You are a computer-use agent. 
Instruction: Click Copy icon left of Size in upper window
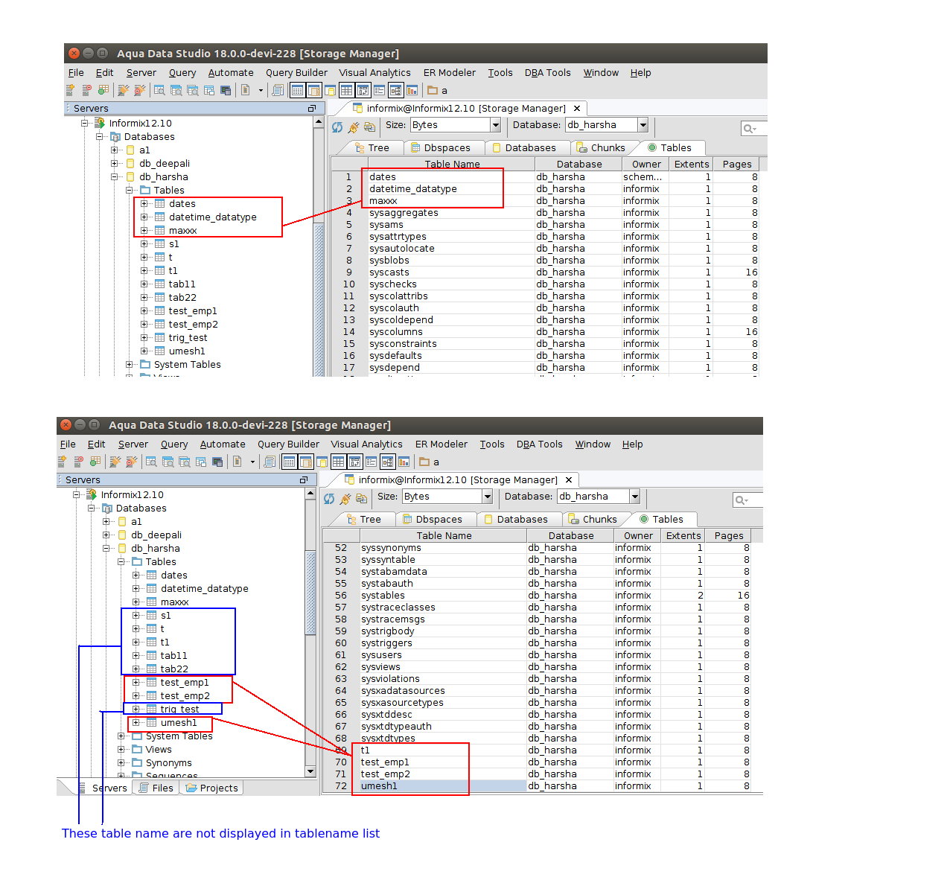[369, 127]
